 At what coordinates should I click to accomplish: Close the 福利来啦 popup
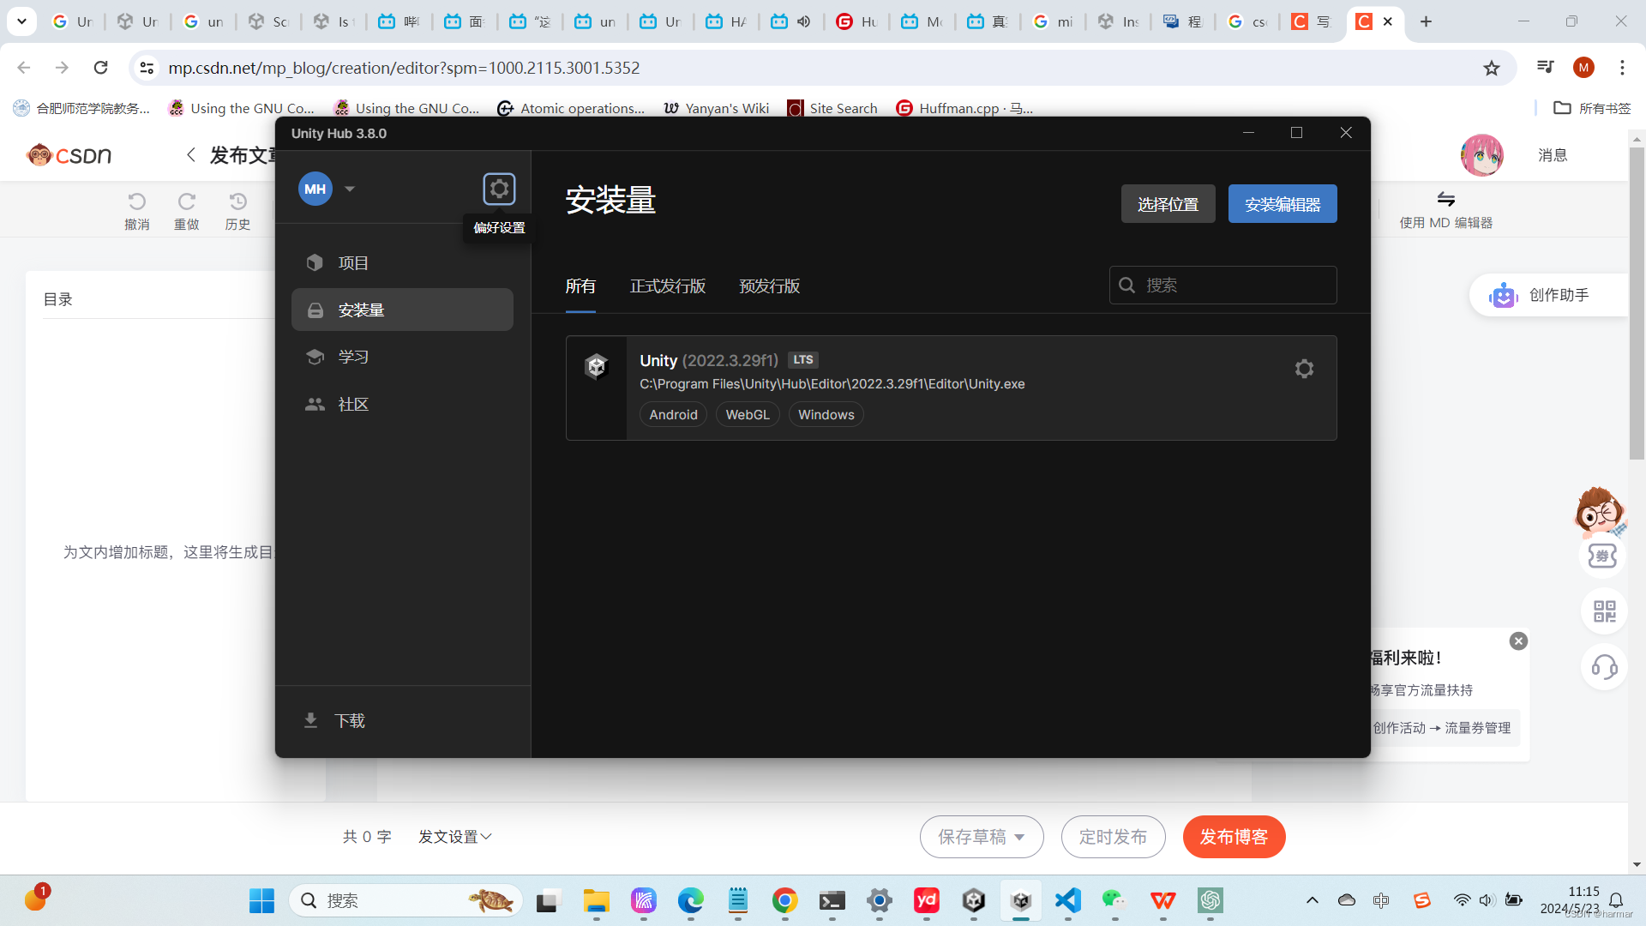1518,641
